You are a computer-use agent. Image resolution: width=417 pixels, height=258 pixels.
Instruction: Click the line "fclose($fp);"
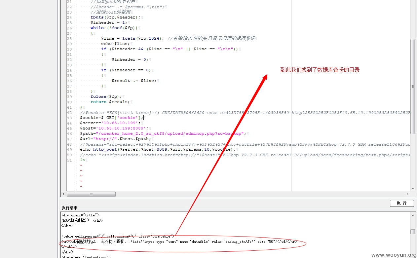pos(106,96)
